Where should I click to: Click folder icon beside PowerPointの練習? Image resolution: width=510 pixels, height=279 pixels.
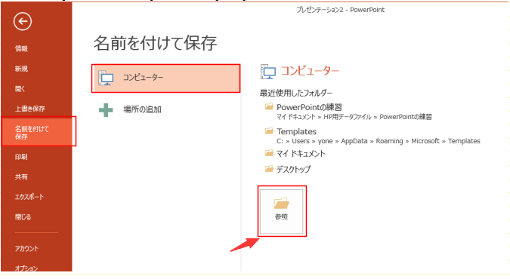tap(269, 106)
